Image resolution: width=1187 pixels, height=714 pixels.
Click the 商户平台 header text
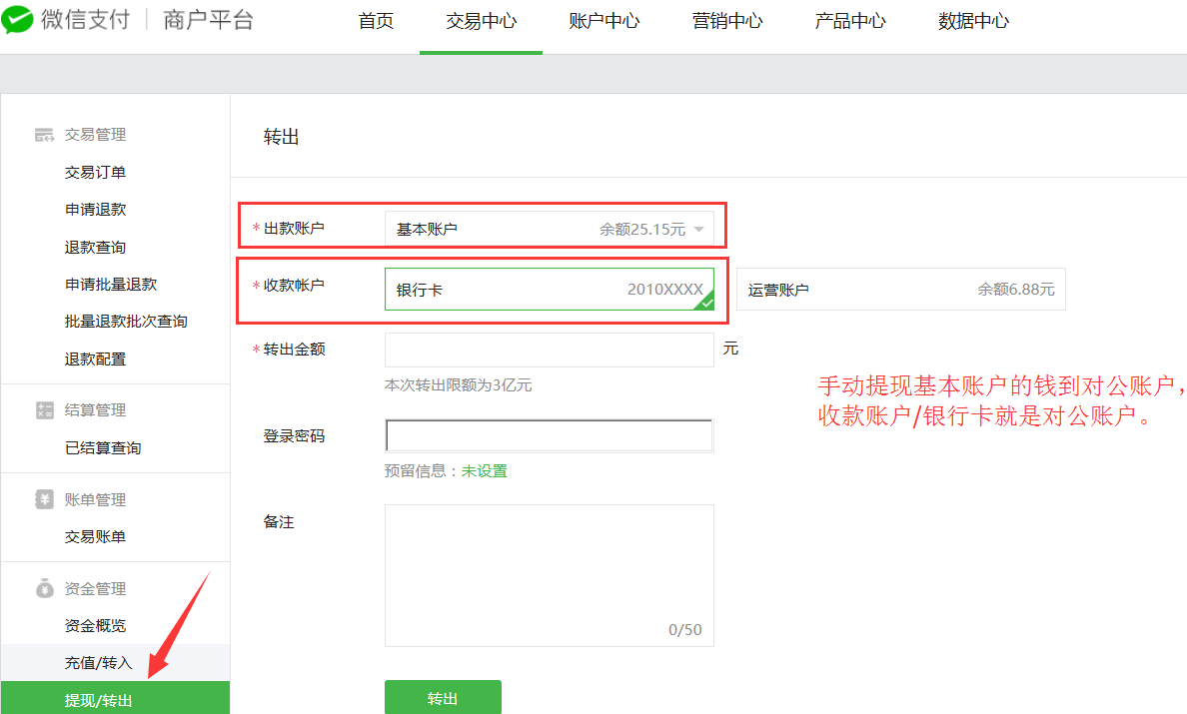click(208, 20)
